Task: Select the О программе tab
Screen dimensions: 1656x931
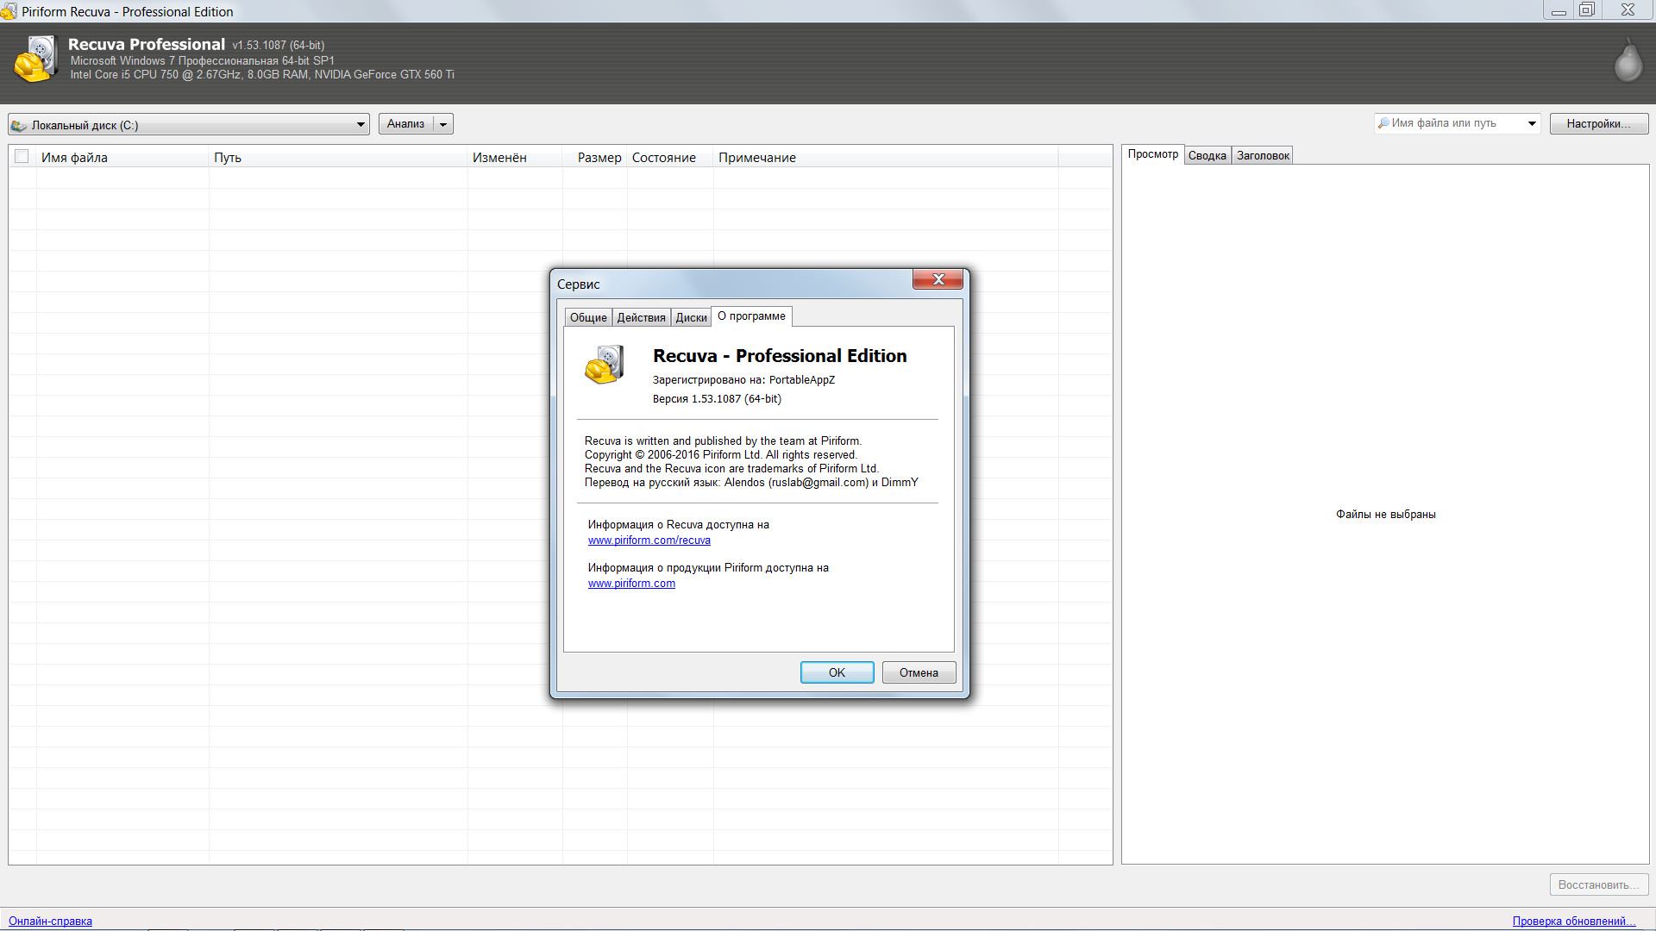Action: (751, 316)
